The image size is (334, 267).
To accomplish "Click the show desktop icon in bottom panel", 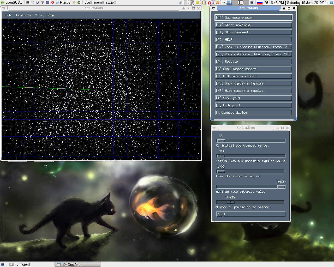I will (x=3, y=264).
